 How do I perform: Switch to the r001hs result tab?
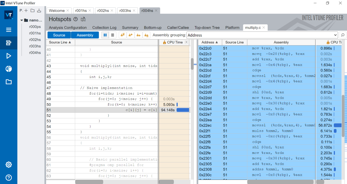[x=81, y=11]
